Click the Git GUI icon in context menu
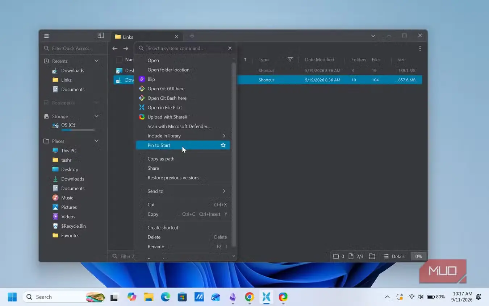This screenshot has width=489, height=306. pyautogui.click(x=142, y=88)
